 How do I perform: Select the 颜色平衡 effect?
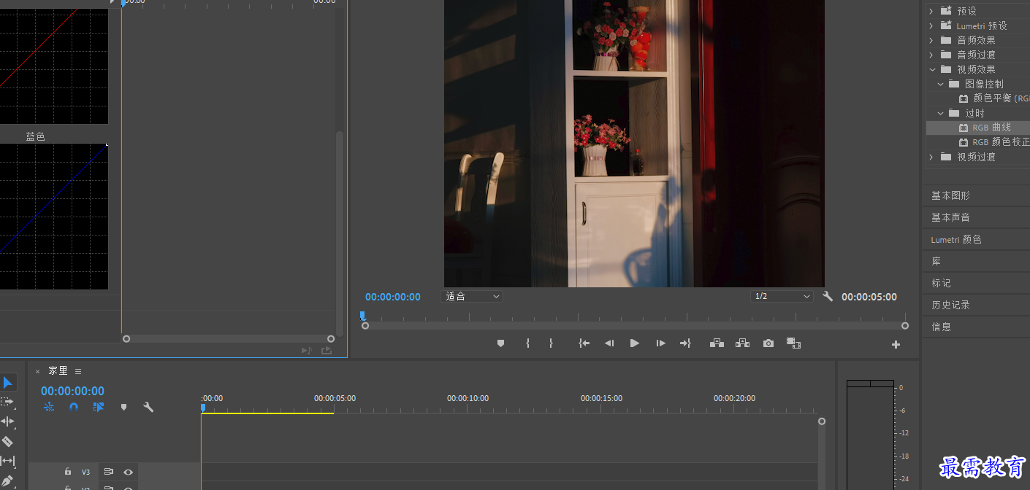pyautogui.click(x=1000, y=98)
